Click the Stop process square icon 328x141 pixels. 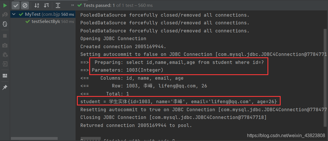(5, 36)
